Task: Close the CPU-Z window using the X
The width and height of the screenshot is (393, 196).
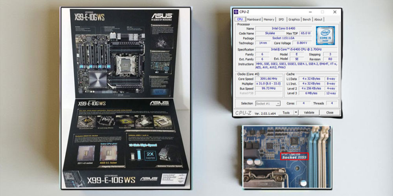Action: (x=334, y=12)
